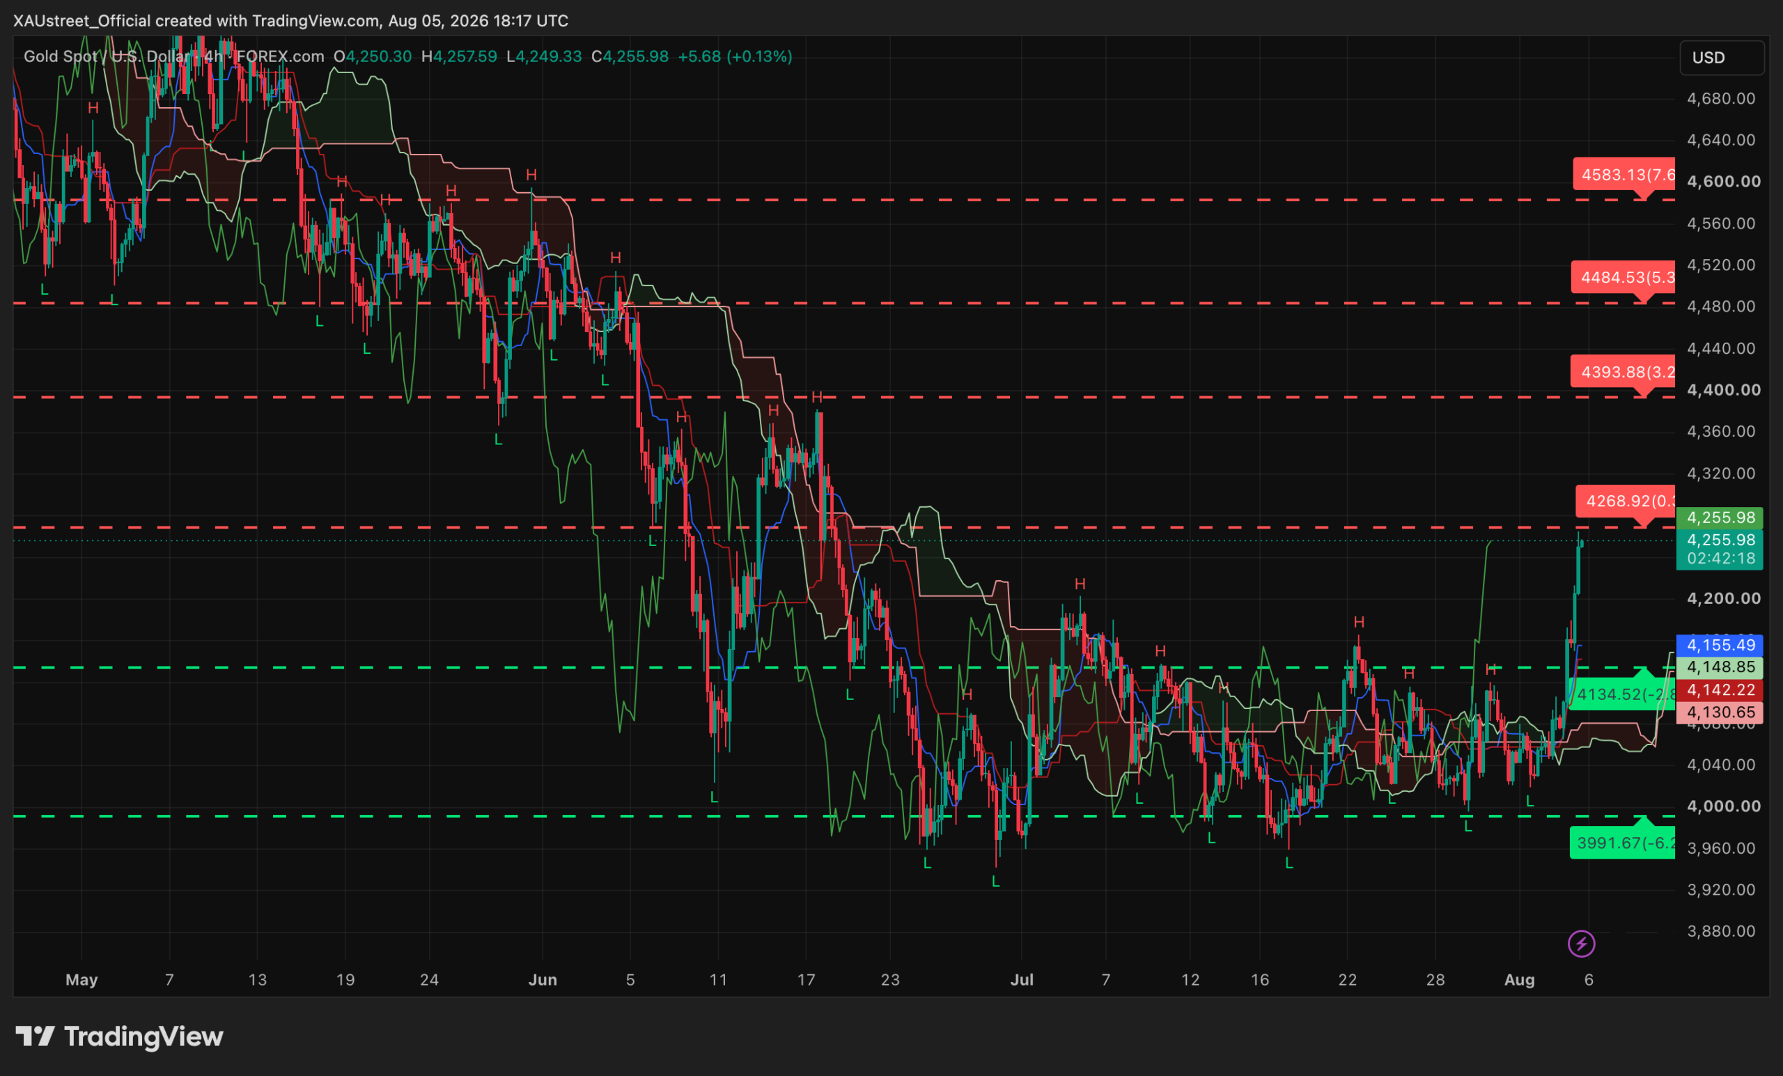The height and width of the screenshot is (1076, 1783).
Task: Click the Jul label on time axis
Action: (1022, 980)
